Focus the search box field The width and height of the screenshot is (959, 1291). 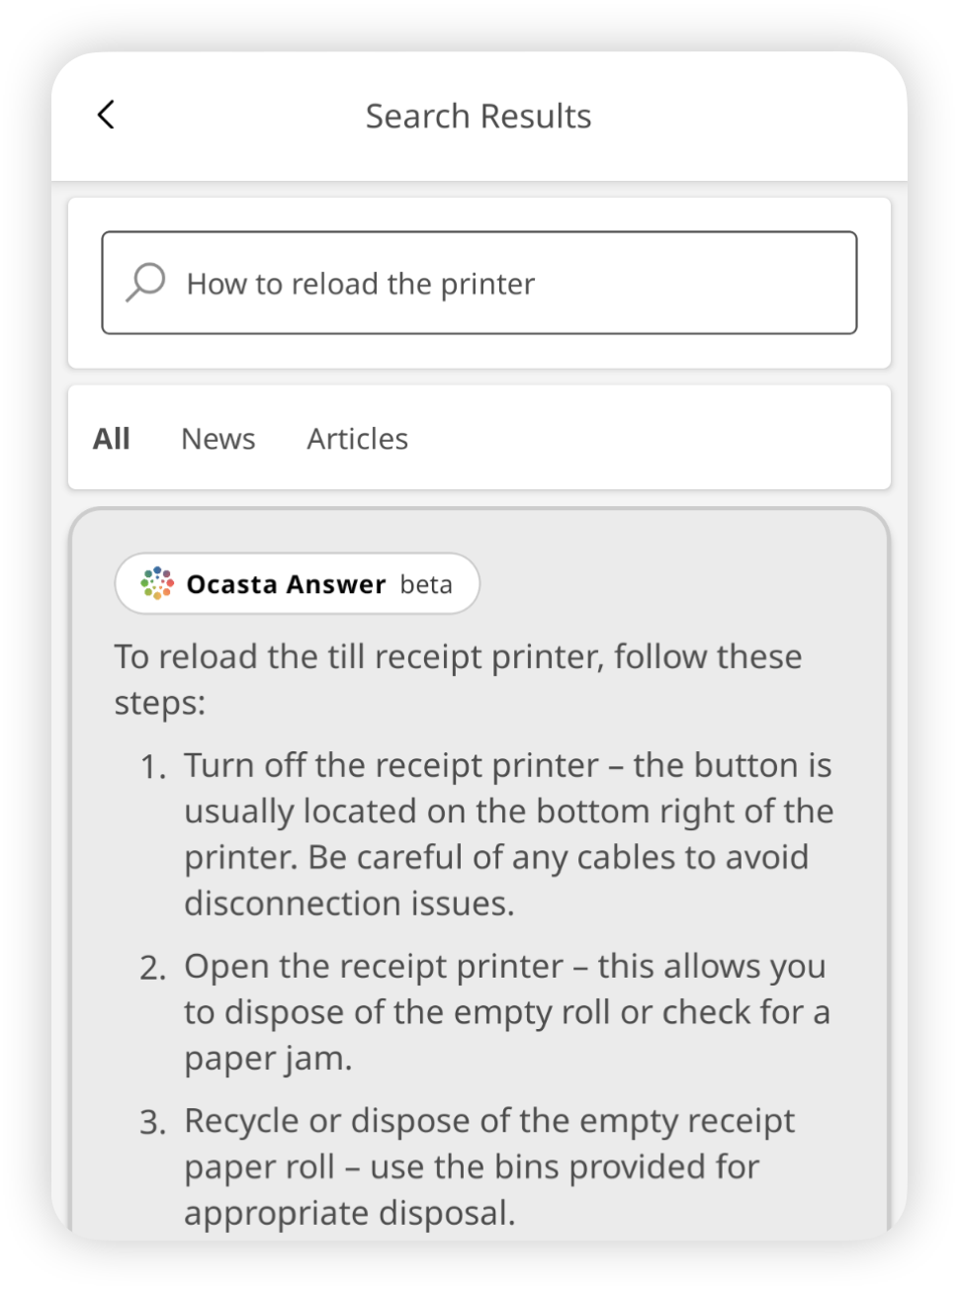[x=479, y=283]
